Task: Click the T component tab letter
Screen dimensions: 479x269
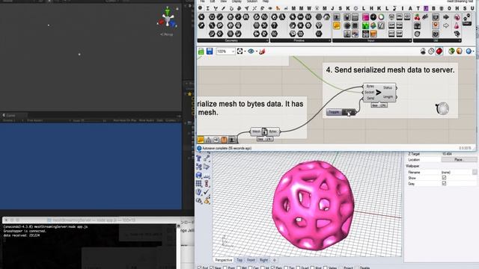Action: 418,8
